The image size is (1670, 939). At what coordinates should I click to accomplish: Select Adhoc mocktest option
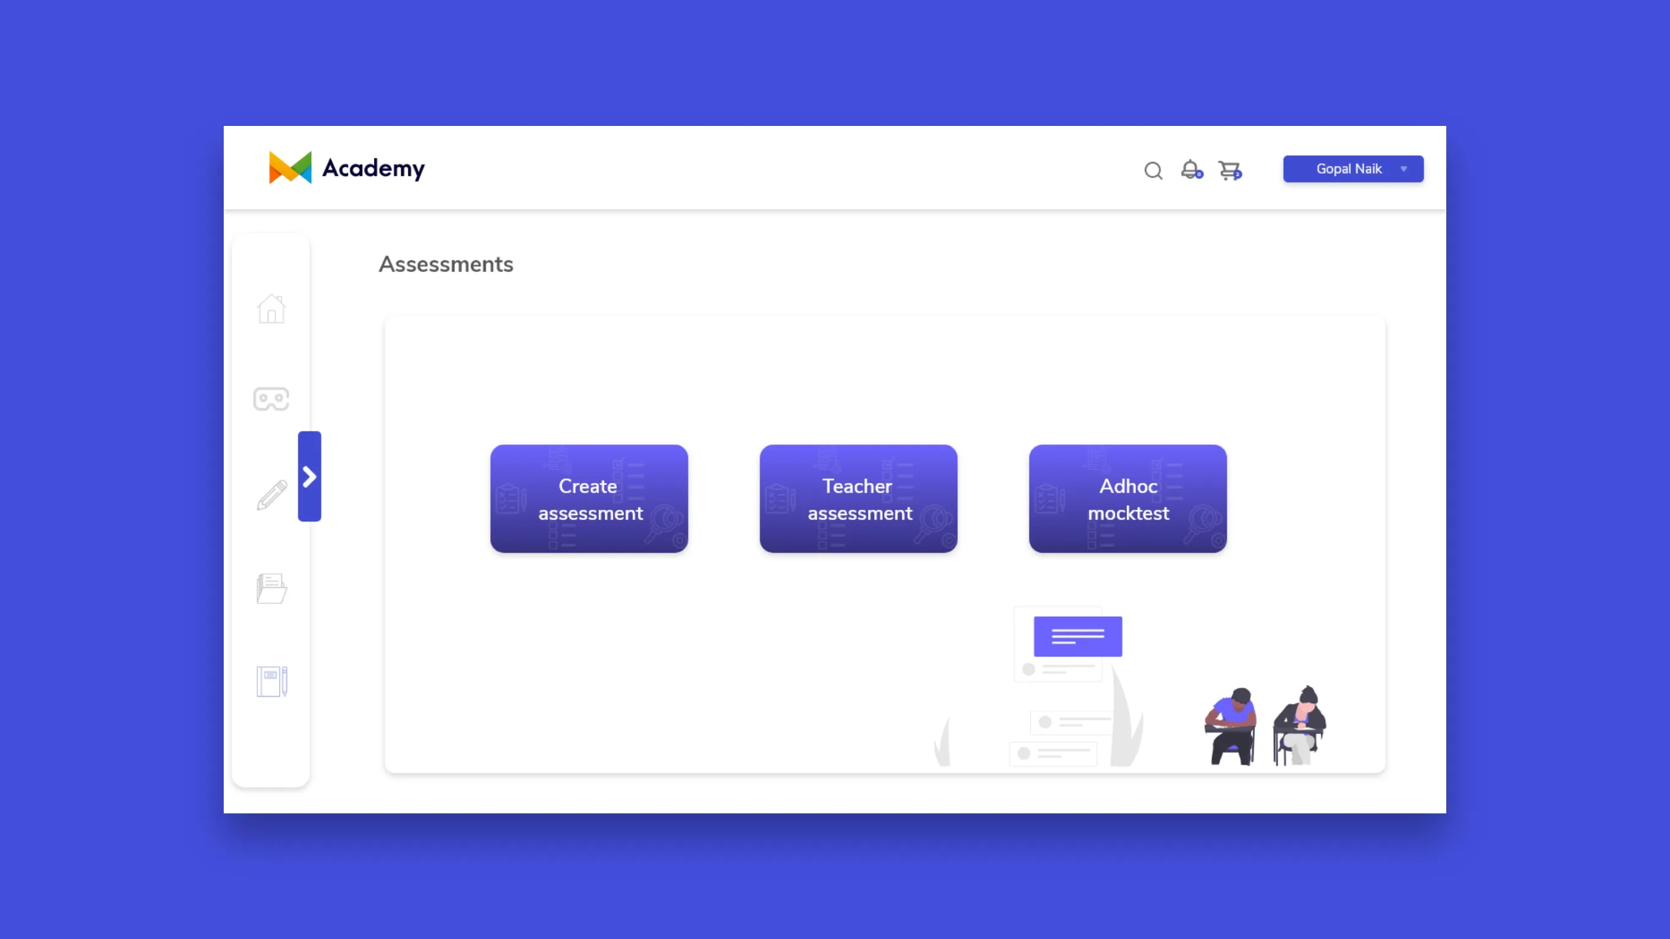tap(1127, 499)
